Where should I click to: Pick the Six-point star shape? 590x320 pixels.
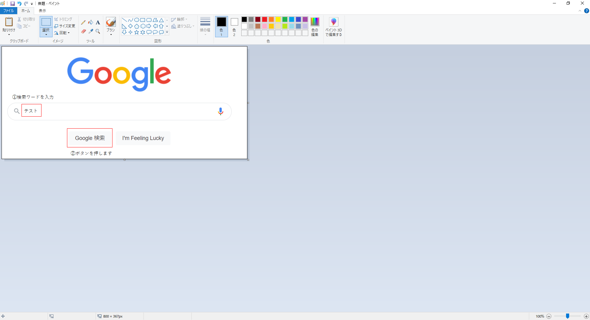pos(143,32)
